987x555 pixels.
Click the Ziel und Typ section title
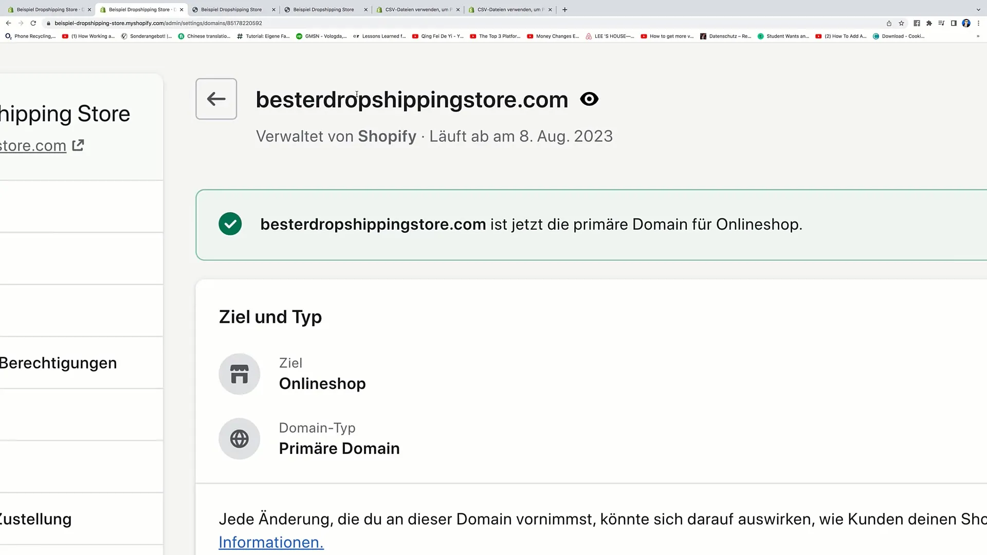click(270, 317)
